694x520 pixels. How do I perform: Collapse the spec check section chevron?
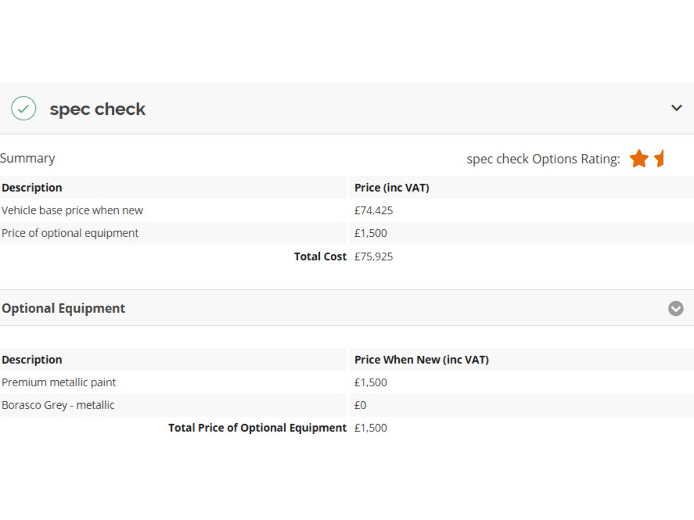tap(676, 108)
